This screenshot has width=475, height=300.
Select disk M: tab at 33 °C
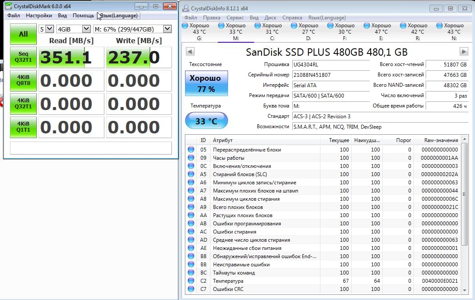(236, 32)
